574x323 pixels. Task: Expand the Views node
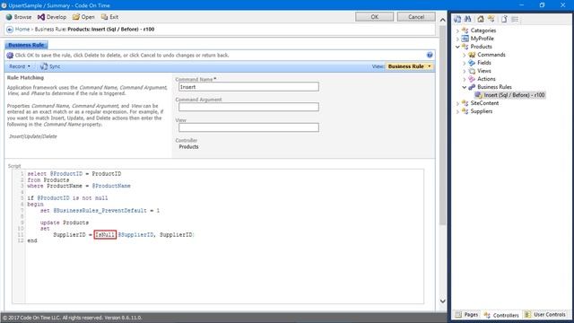pyautogui.click(x=465, y=71)
